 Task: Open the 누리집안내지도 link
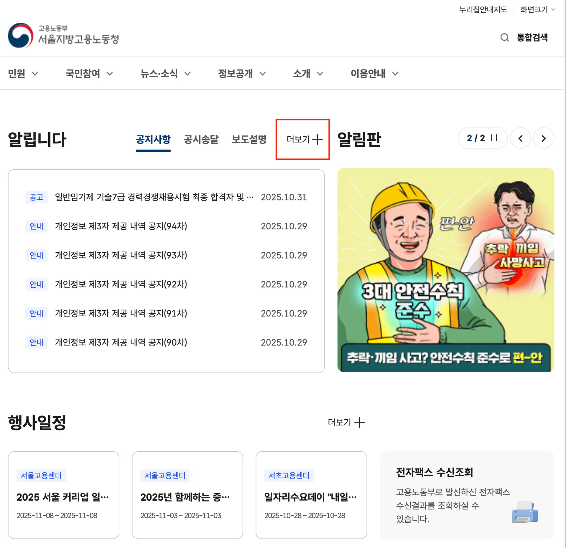pos(483,9)
